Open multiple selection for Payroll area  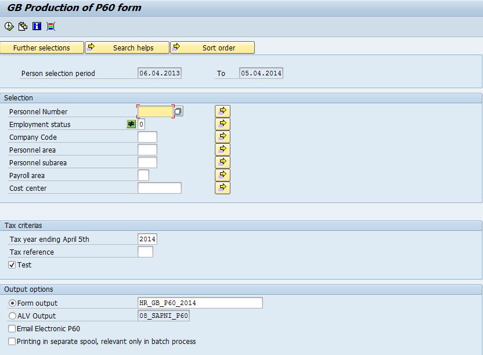point(222,175)
